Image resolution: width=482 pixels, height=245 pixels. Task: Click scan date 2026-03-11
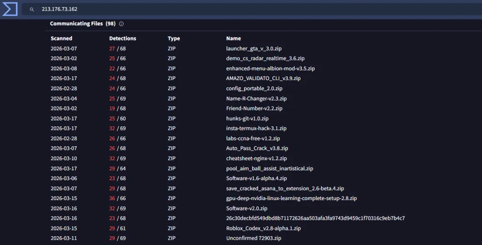[x=64, y=238]
